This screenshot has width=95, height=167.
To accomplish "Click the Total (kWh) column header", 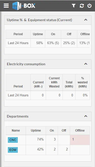I will click(69, 82).
